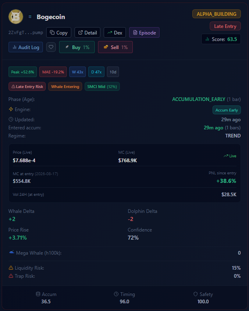
Task: Select the MAE -19.2% tag
Action: pos(53,72)
